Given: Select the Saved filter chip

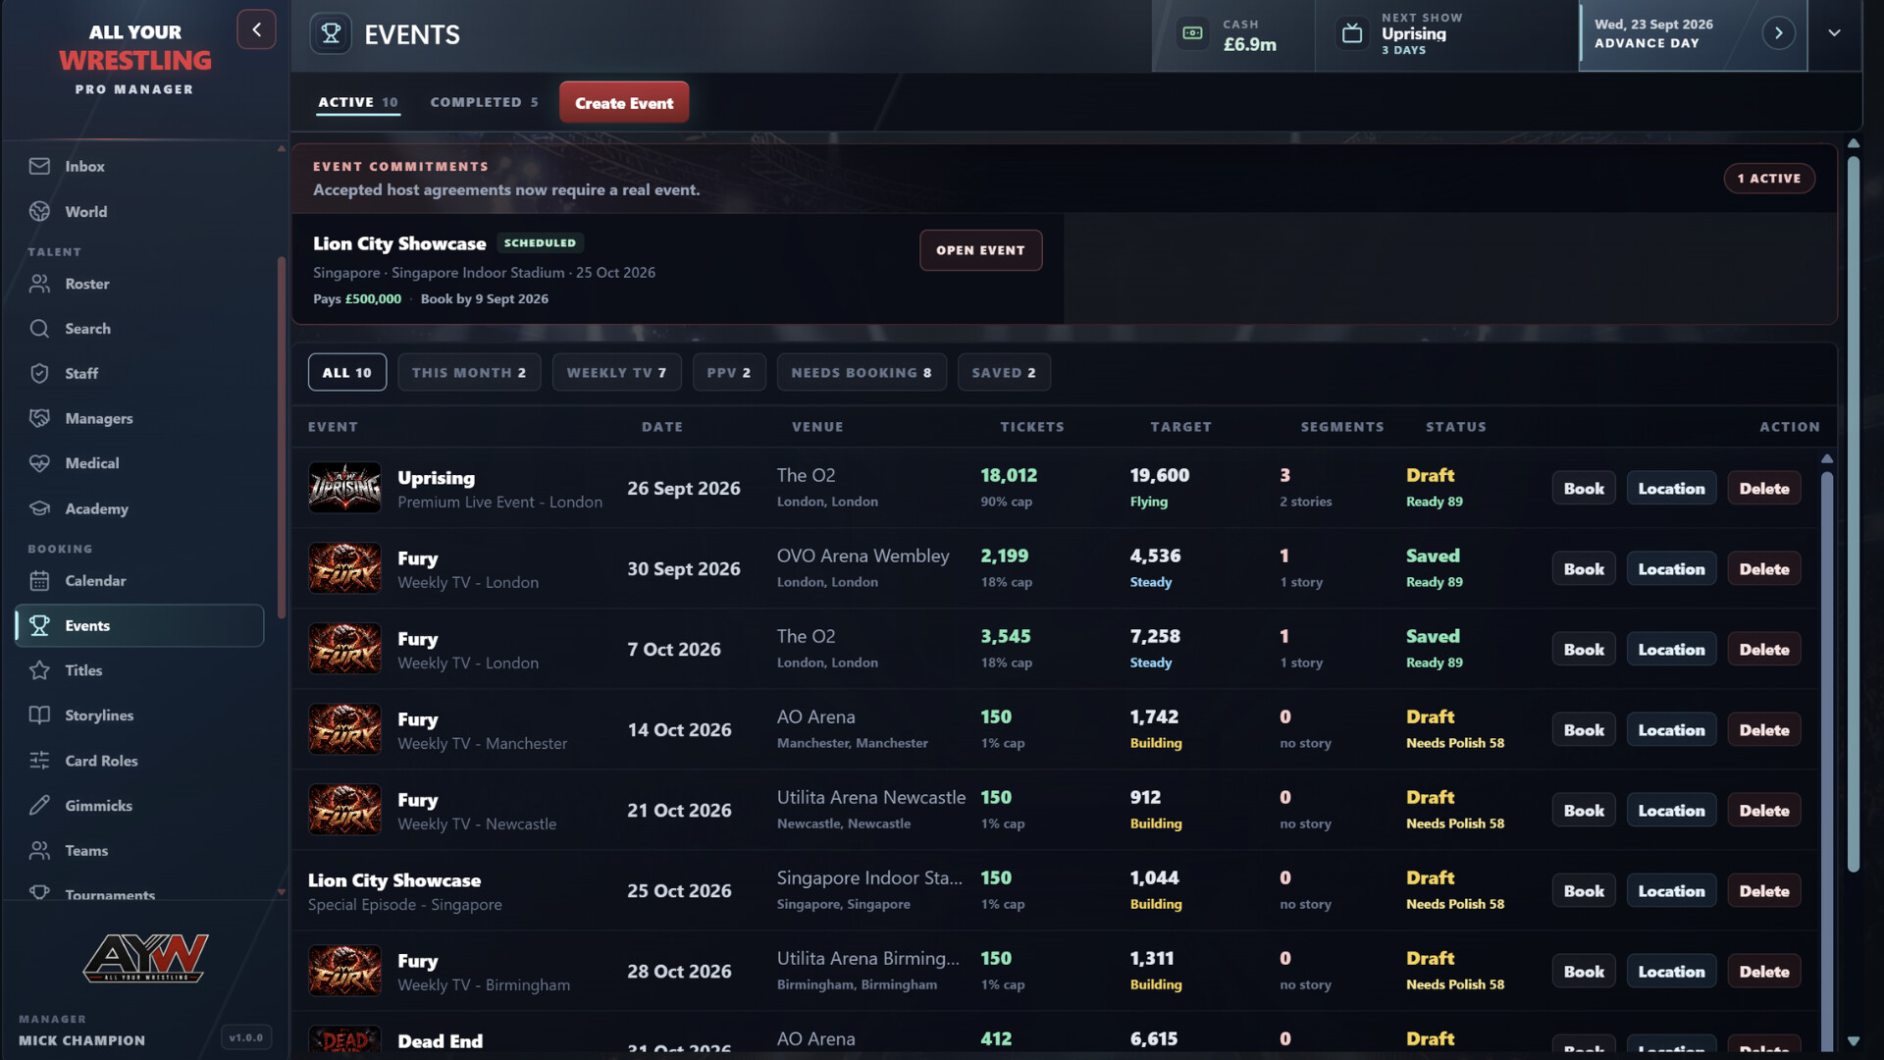Looking at the screenshot, I should [x=1004, y=373].
